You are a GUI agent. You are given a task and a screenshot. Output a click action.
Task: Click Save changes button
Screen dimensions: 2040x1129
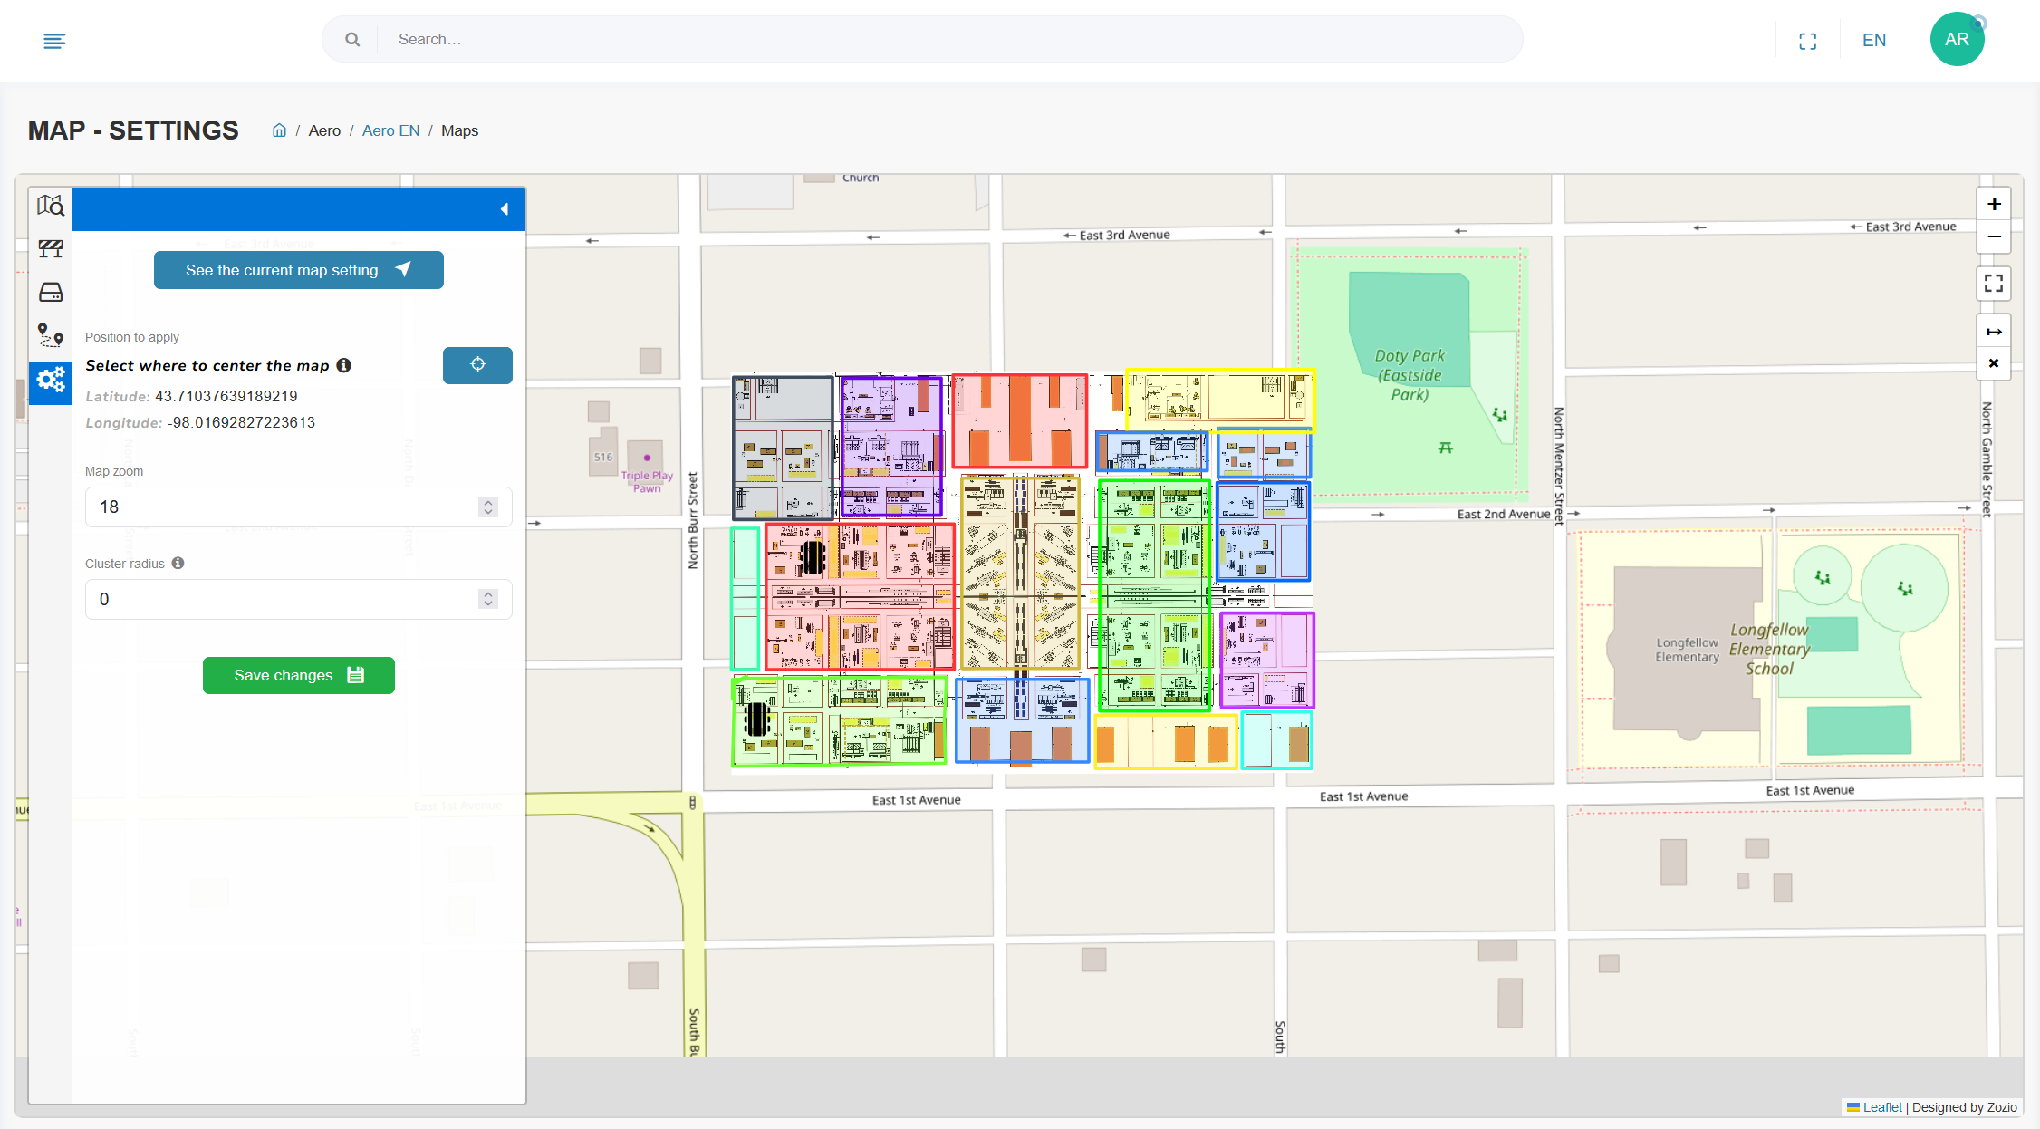click(299, 675)
